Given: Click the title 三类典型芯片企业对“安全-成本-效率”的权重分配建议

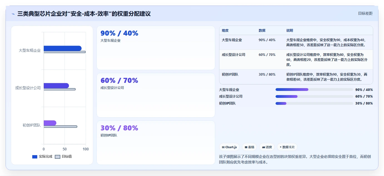Looking at the screenshot, I should (84, 14).
